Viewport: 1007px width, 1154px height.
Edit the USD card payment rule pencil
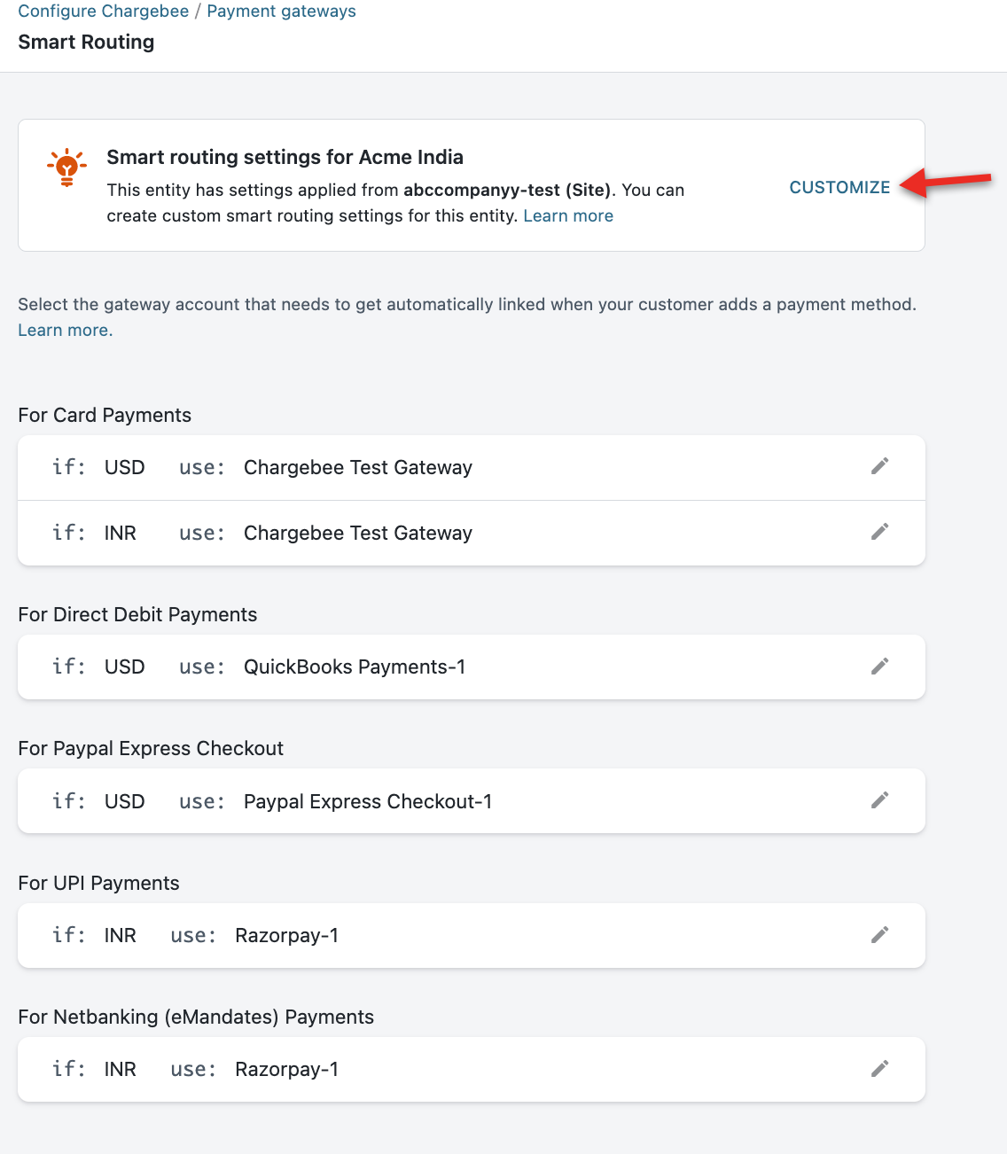pyautogui.click(x=879, y=466)
